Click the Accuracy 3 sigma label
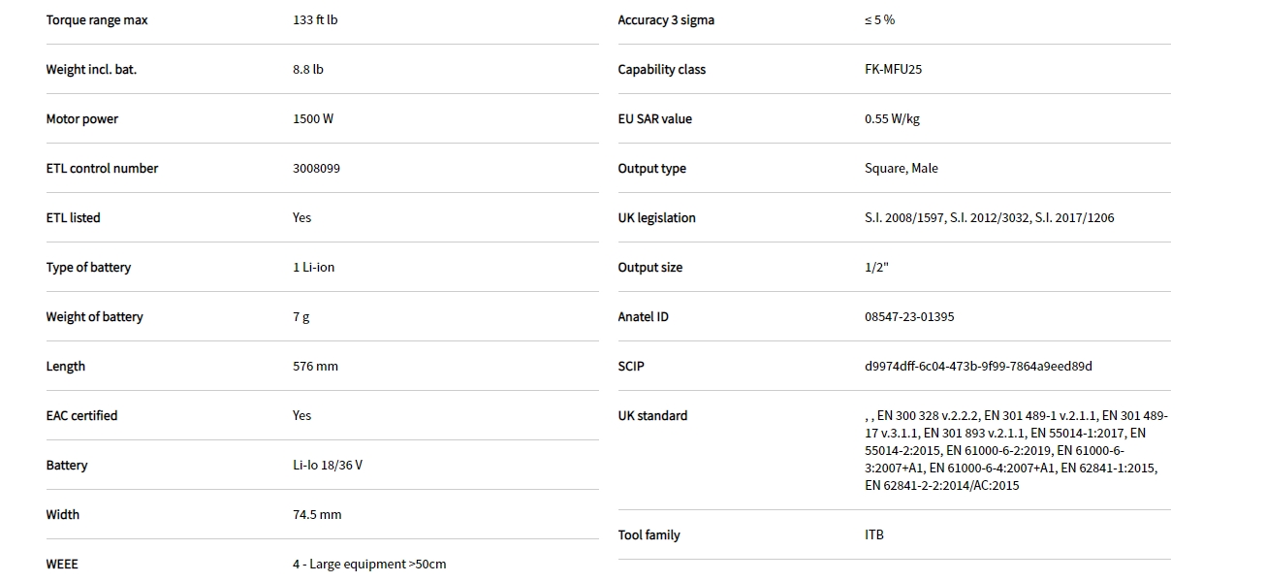The width and height of the screenshot is (1266, 582). tap(666, 20)
